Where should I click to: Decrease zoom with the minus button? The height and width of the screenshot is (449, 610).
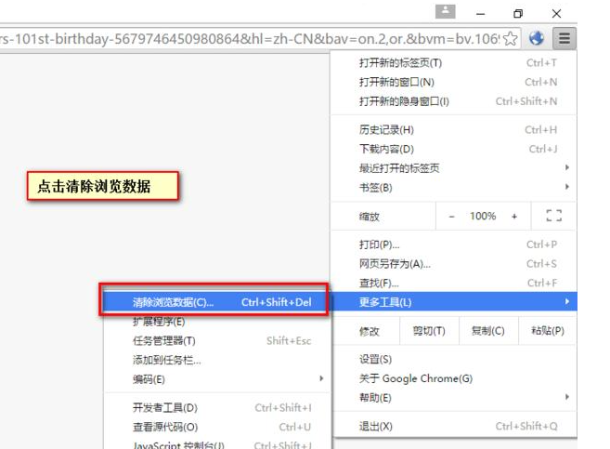pyautogui.click(x=451, y=217)
